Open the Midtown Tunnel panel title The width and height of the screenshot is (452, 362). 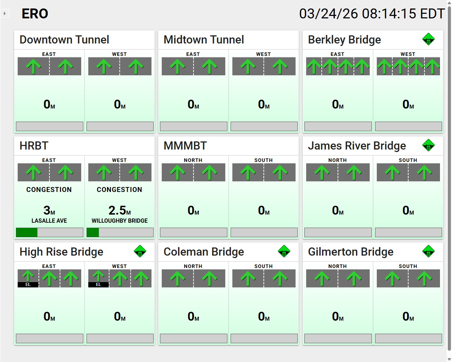[204, 40]
